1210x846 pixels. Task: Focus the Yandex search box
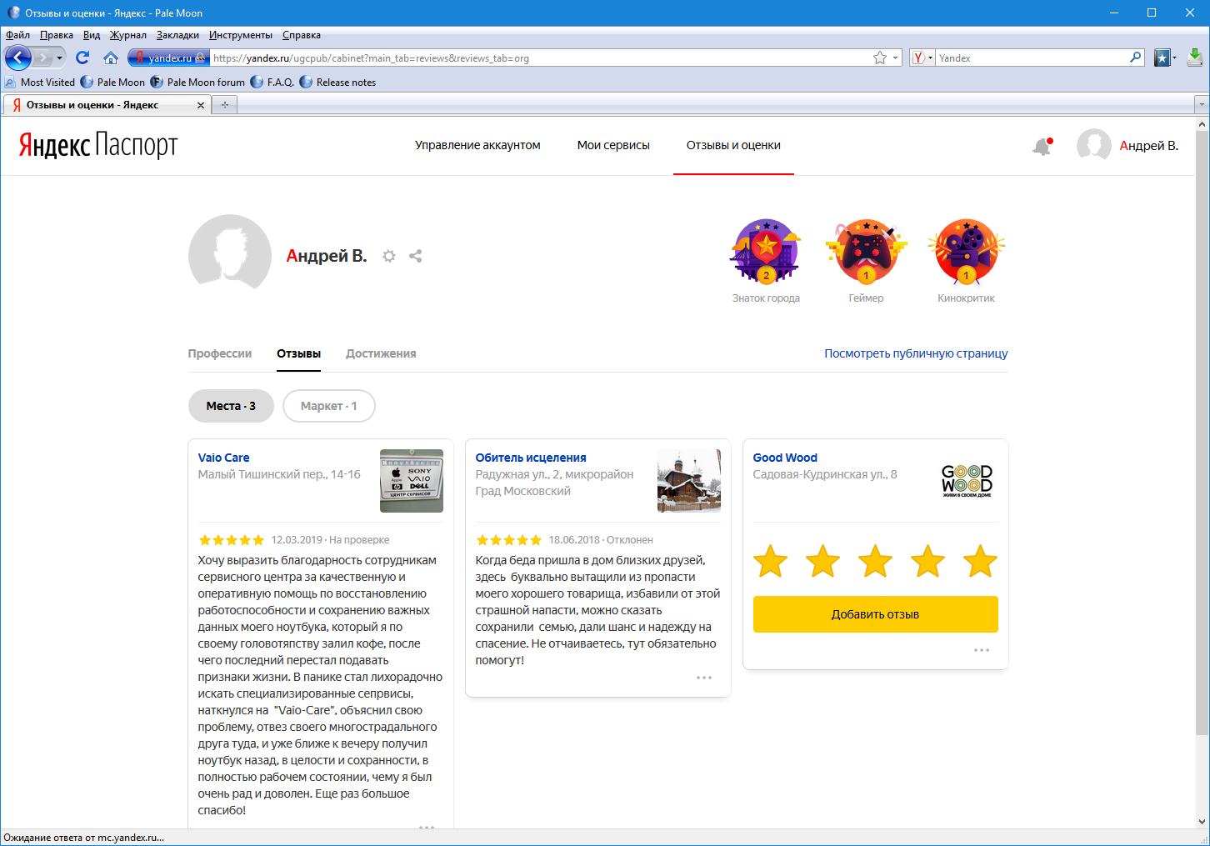click(x=1032, y=58)
